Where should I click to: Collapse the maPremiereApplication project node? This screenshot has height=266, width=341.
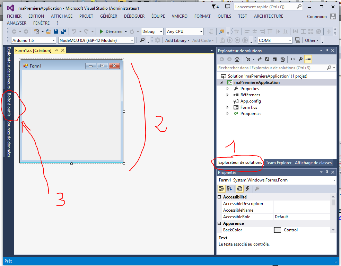pos(221,82)
